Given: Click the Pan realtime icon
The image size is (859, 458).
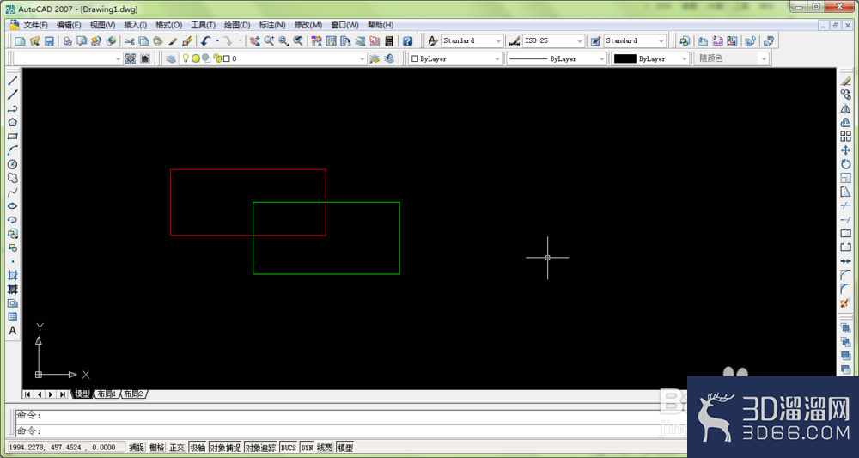Looking at the screenshot, I should point(255,41).
